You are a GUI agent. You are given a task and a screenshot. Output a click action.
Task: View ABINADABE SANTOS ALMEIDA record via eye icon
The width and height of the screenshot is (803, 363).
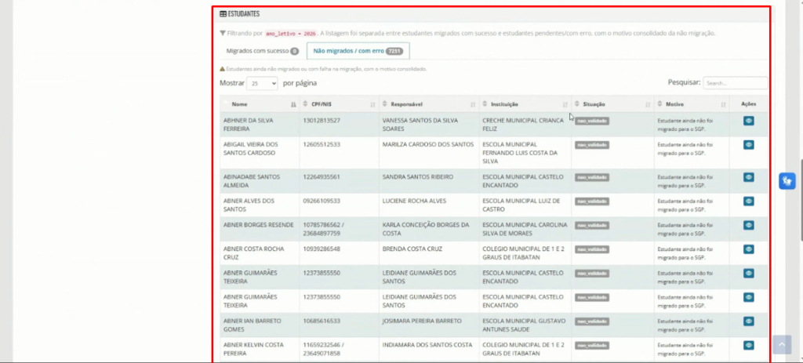[x=749, y=177]
